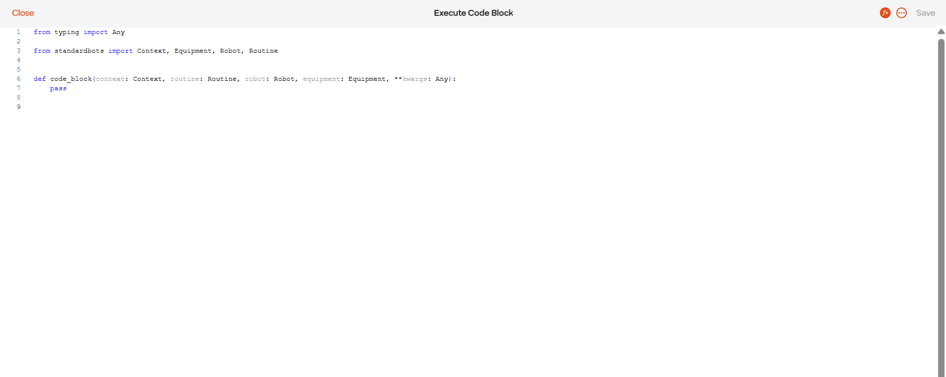Viewport: 946px width, 377px height.
Task: Click the 'robot' parameter name
Action: pos(255,79)
